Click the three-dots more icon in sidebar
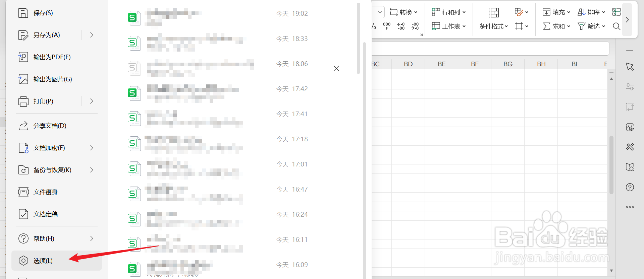 coord(630,207)
